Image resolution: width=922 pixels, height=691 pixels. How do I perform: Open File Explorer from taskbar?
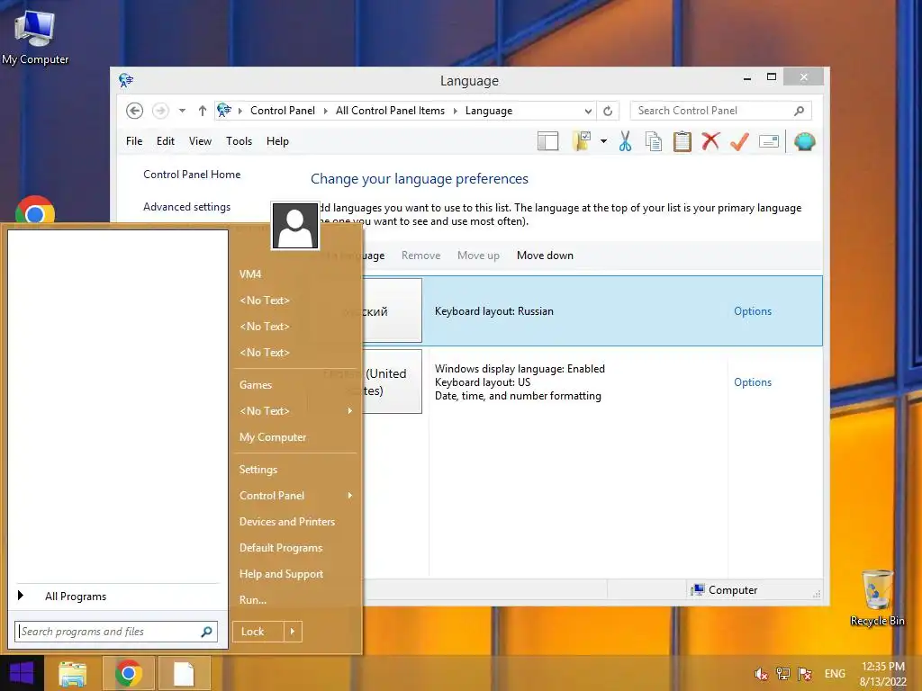tap(72, 673)
